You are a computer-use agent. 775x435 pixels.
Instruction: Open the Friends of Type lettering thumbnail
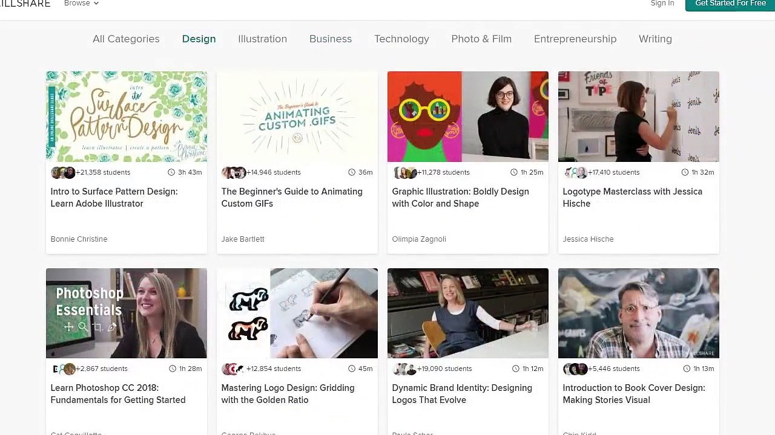click(x=639, y=117)
